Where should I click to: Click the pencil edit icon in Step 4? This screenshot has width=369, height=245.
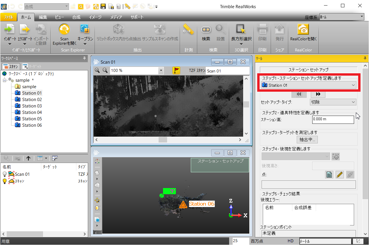click(340, 175)
